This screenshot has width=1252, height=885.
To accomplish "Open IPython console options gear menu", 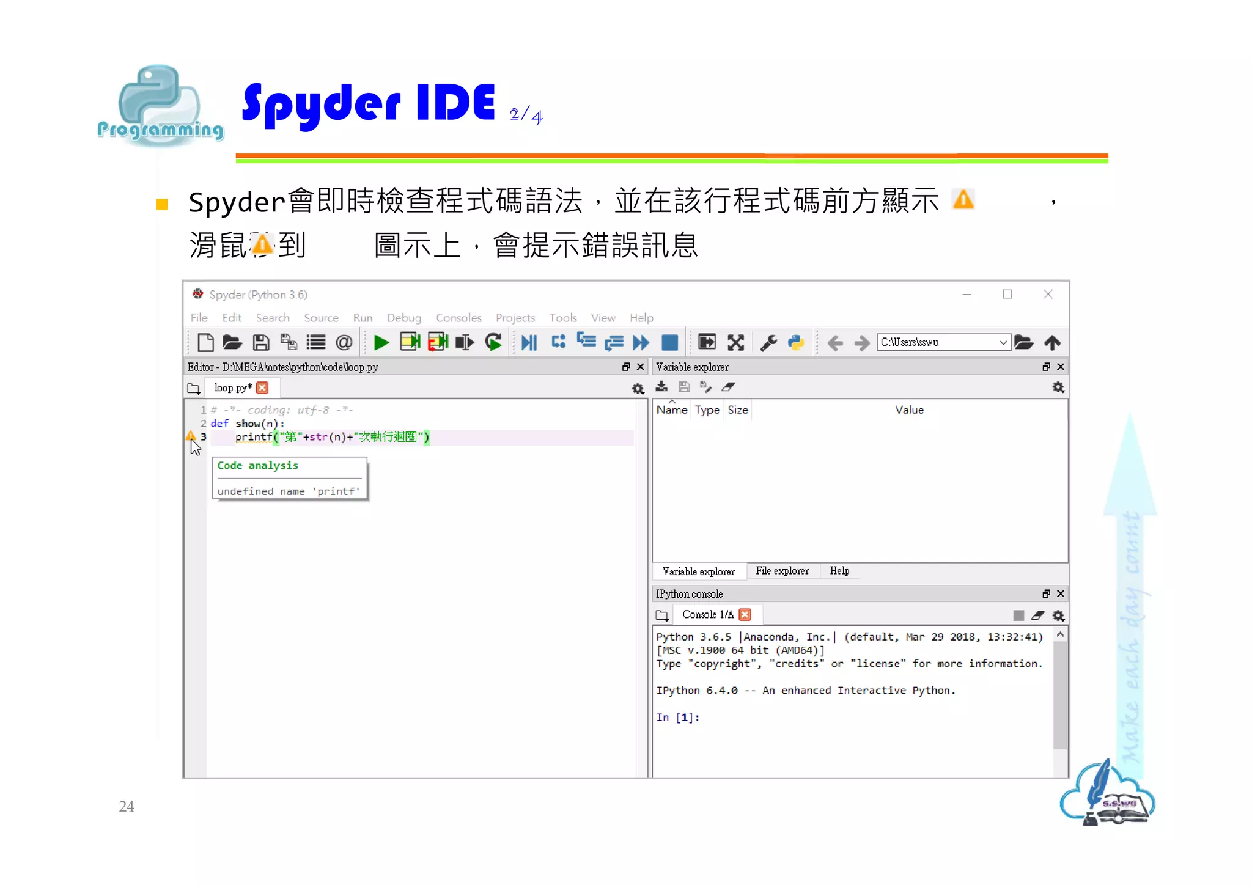I will (x=1058, y=615).
